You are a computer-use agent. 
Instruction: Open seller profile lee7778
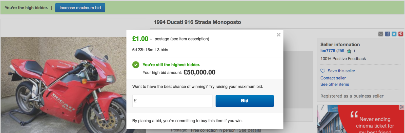[328, 51]
